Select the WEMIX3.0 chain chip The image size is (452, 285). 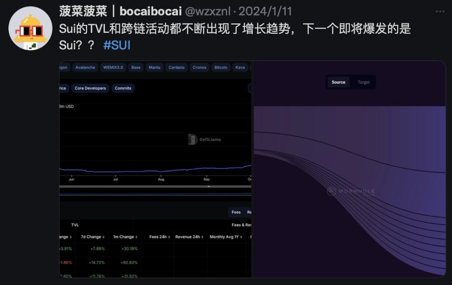[x=113, y=67]
